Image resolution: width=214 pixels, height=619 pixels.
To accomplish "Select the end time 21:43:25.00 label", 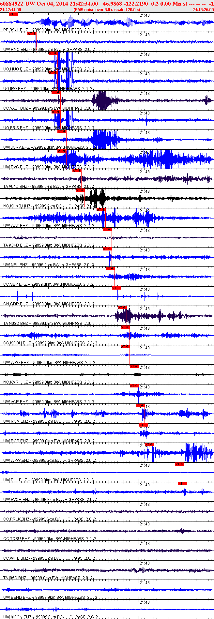I will click(203, 10).
